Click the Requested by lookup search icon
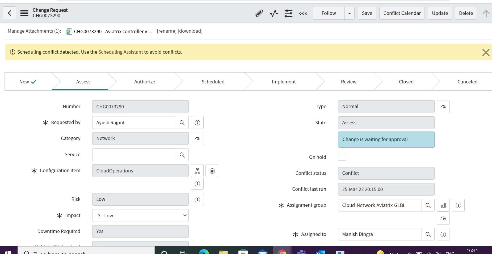 [x=182, y=123]
